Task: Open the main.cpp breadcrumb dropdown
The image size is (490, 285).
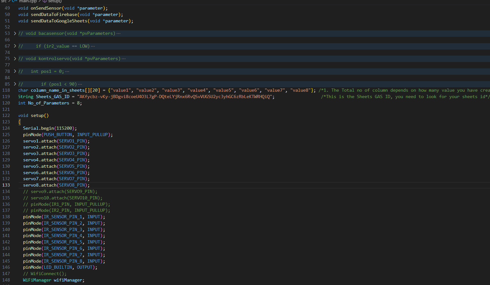Action: pos(28,2)
